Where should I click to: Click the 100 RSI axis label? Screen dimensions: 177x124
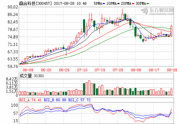coord(14,105)
